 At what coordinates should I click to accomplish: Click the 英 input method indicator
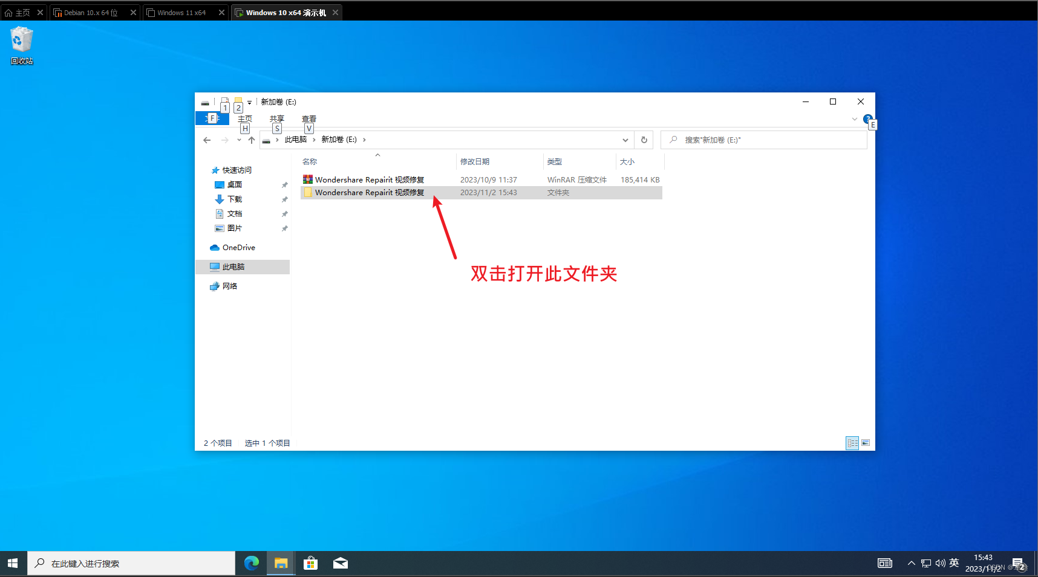click(954, 563)
